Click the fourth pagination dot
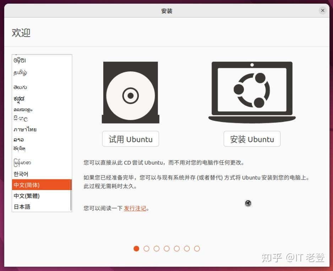 coord(166,249)
